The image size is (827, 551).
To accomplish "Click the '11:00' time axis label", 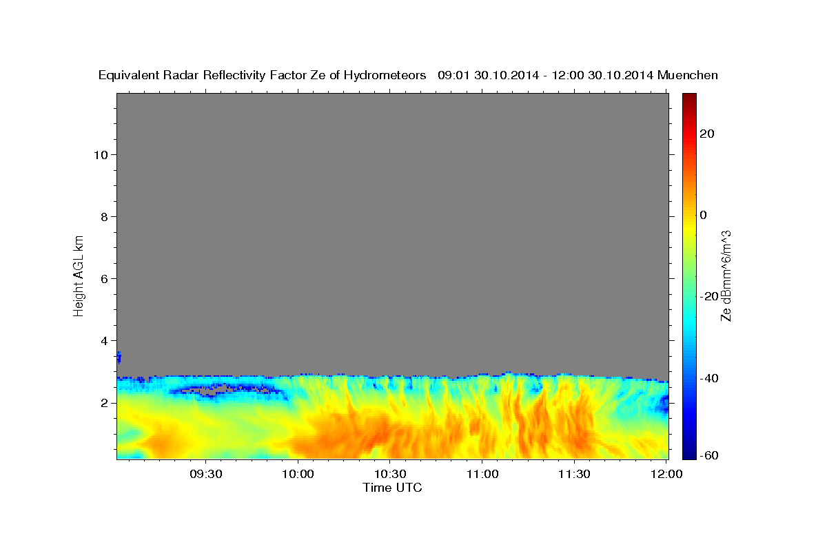I will (x=482, y=475).
